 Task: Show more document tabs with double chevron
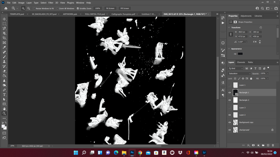(217, 14)
